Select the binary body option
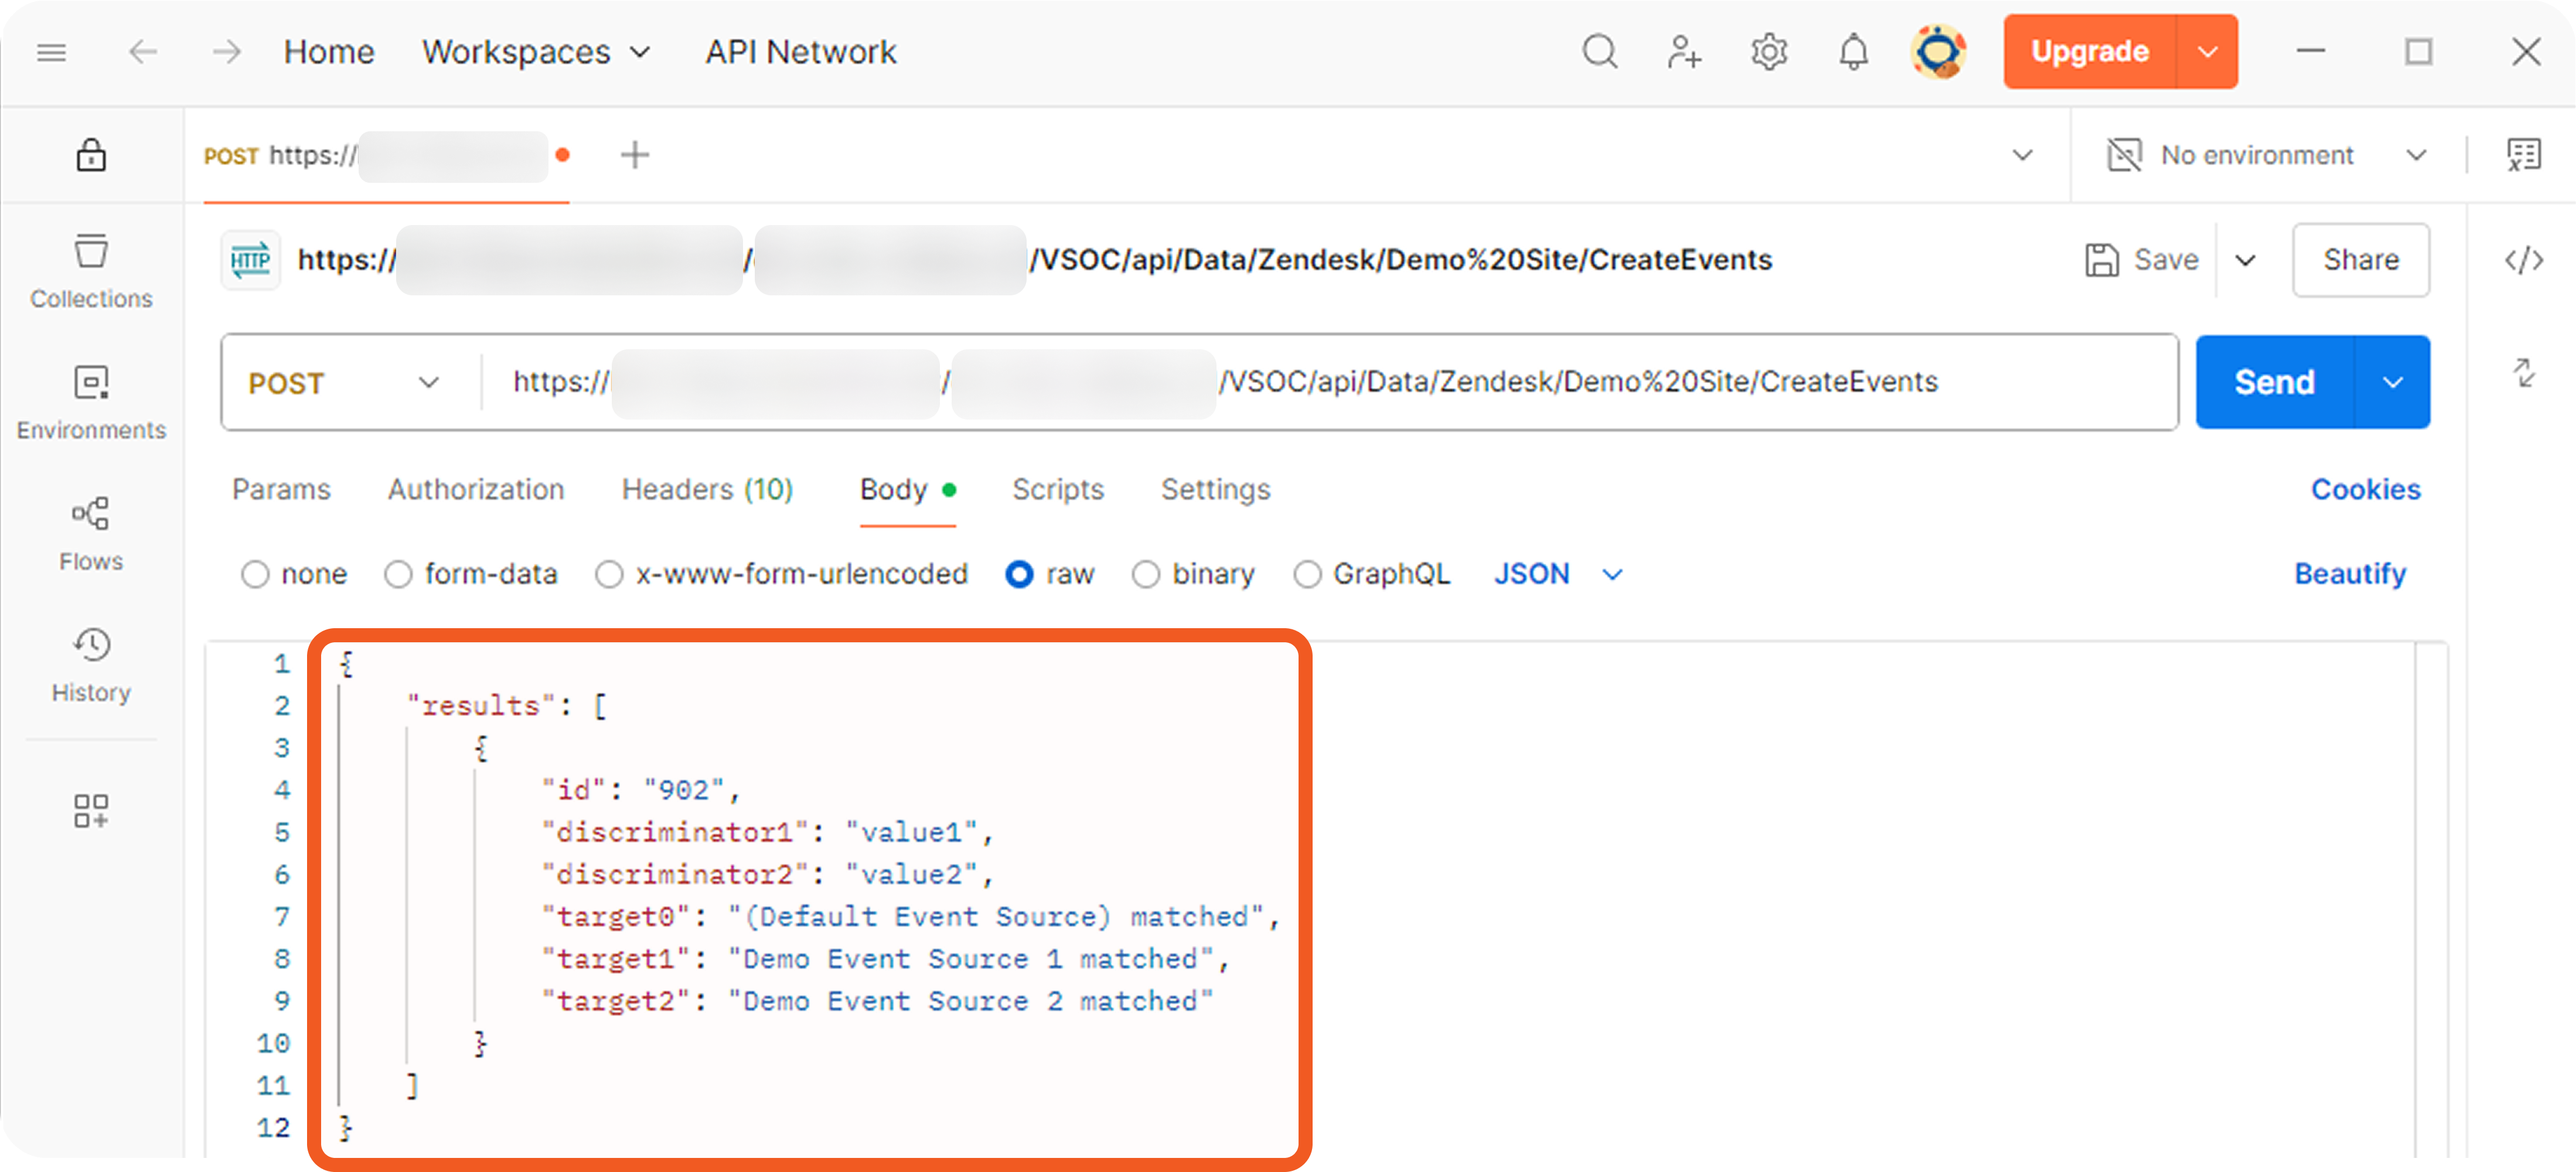 tap(1146, 574)
